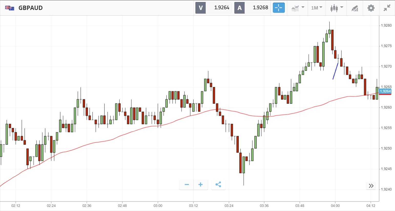Image resolution: width=395 pixels, height=211 pixels.
Task: Click the 04:00 time axis label
Action: pos(335,206)
